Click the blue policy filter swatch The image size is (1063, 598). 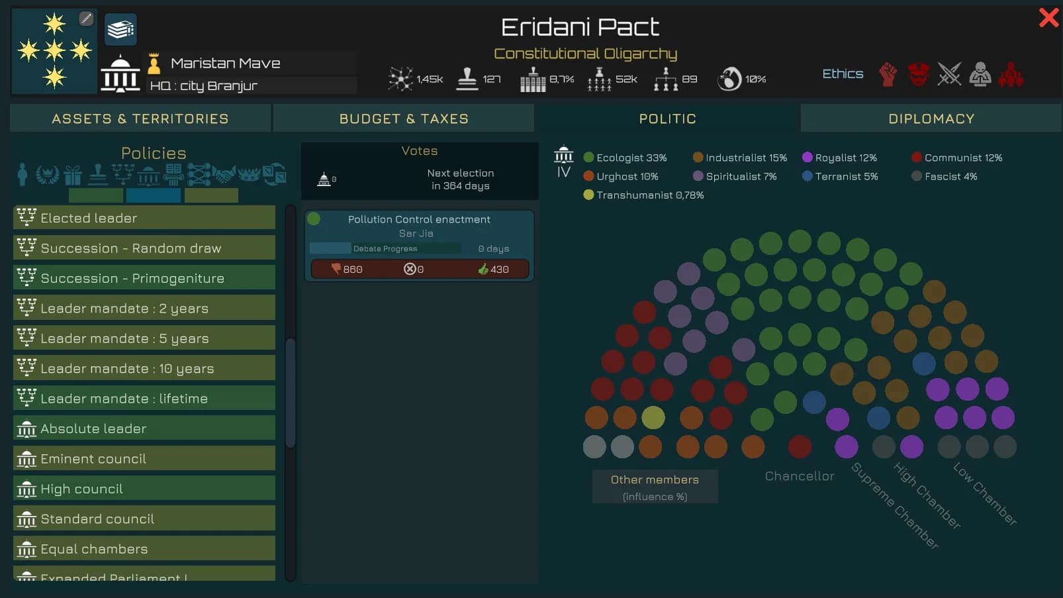pyautogui.click(x=154, y=195)
